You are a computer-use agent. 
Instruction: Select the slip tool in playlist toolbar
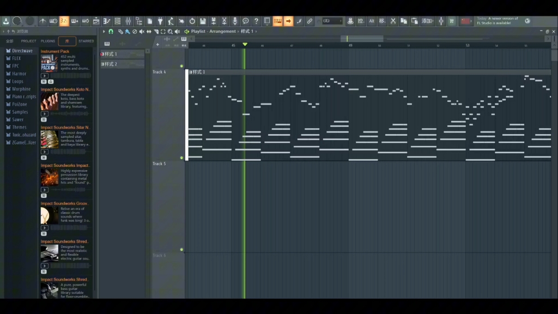[149, 32]
